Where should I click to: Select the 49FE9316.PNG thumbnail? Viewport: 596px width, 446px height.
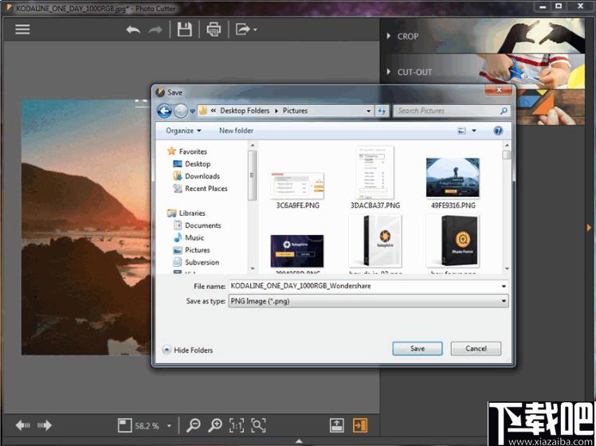453,178
